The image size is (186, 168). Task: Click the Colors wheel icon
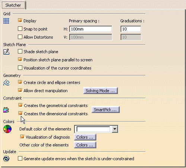coord(7,129)
